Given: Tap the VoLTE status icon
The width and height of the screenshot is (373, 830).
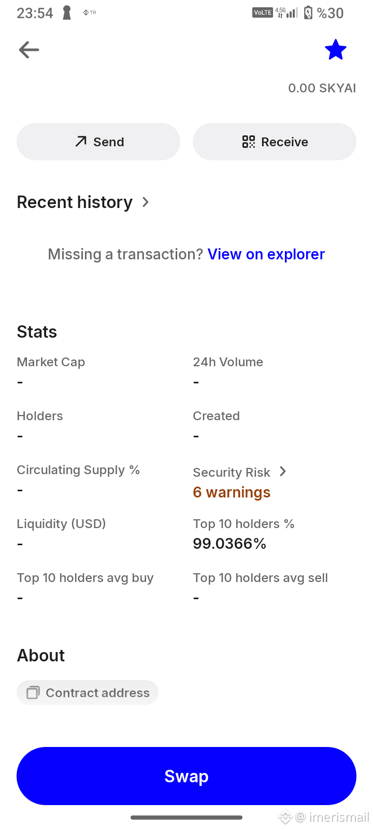Looking at the screenshot, I should (x=263, y=12).
